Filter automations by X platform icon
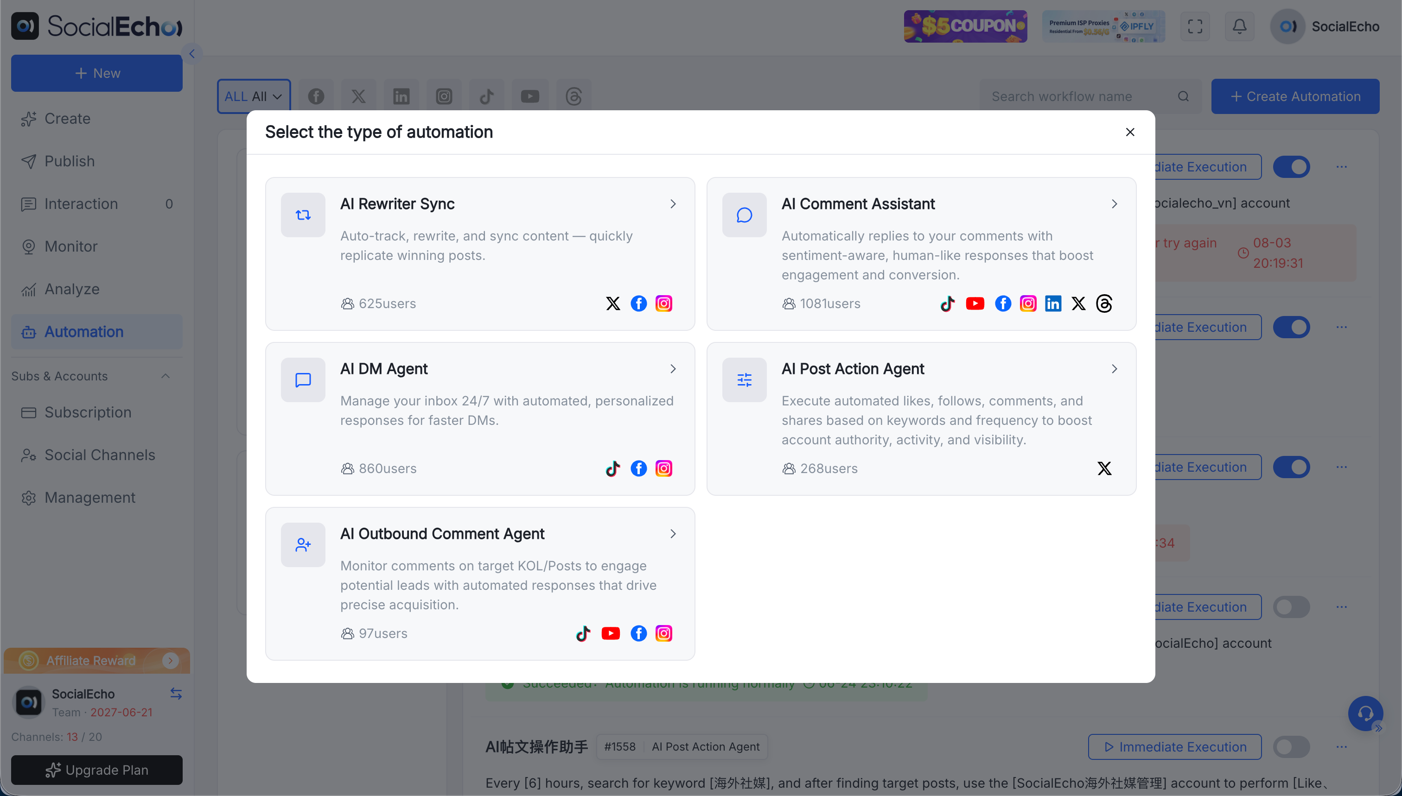Screen dimensions: 1402x796 tap(359, 96)
